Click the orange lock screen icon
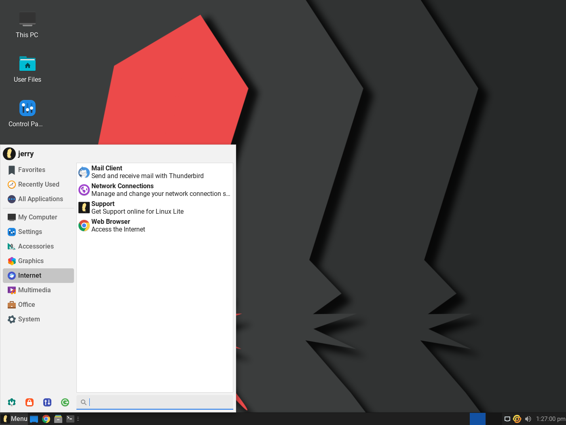Viewport: 566px width, 425px height. click(30, 402)
